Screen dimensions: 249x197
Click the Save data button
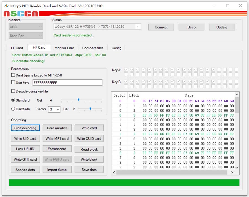coord(89,170)
